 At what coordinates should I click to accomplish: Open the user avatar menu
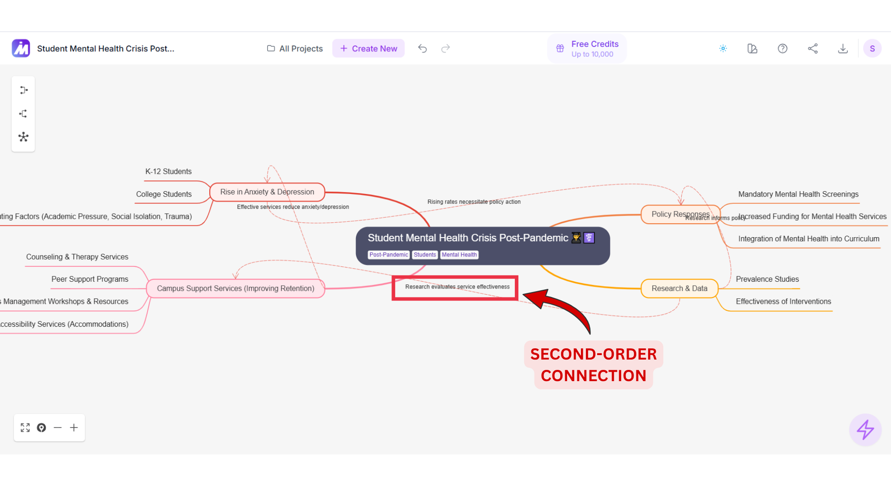click(872, 49)
